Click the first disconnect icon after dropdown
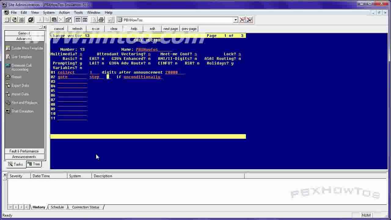This screenshot has width=391, height=220. click(x=242, y=20)
